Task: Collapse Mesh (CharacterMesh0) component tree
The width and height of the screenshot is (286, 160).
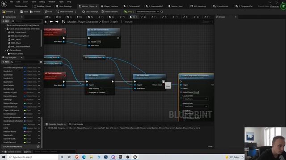Action: [x=5, y=29]
